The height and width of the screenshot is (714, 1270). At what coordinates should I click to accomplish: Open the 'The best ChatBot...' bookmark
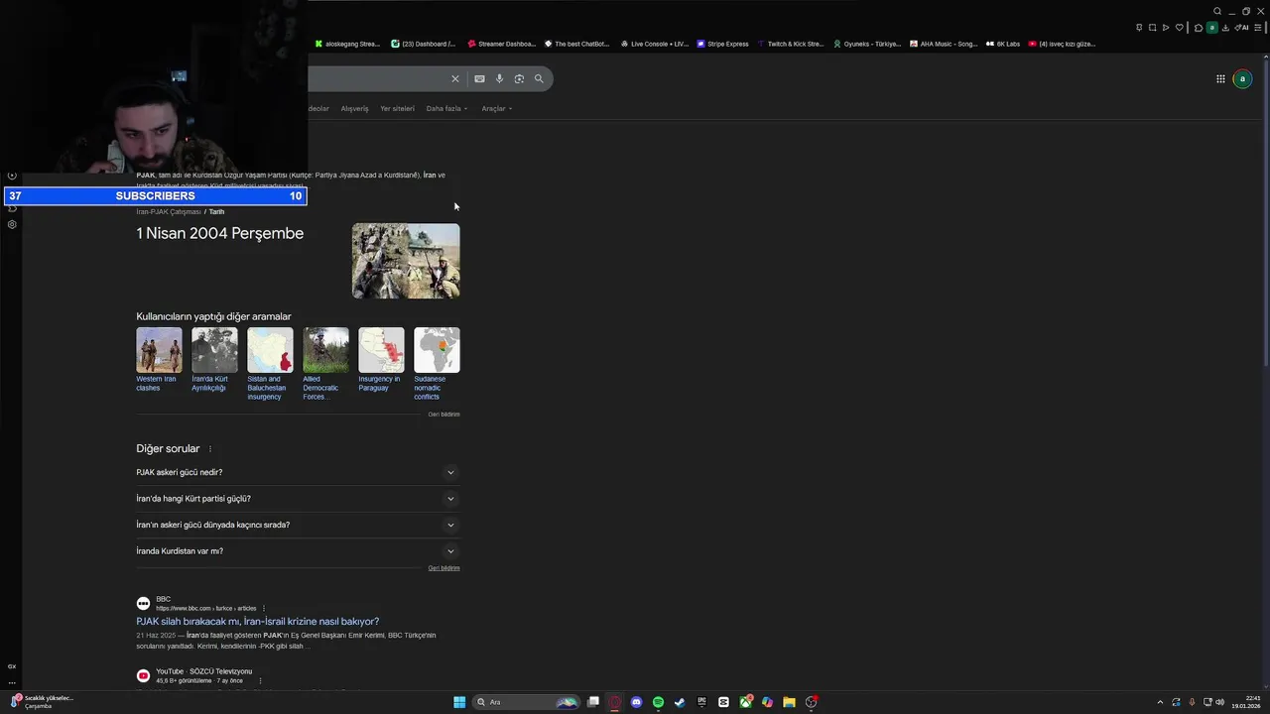coord(576,44)
